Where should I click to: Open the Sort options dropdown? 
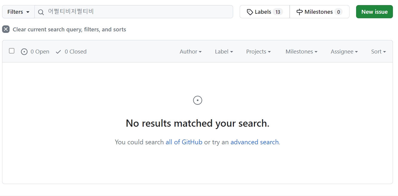point(378,51)
